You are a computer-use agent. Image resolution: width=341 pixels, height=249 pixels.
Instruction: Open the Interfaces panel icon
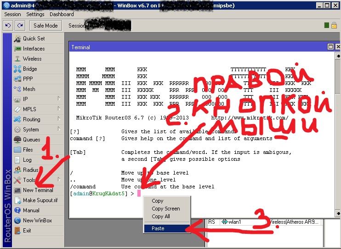[17, 49]
